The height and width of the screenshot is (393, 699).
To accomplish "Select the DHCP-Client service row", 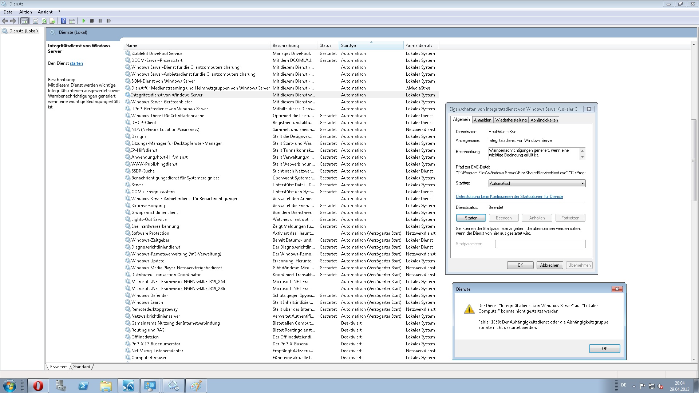I will point(281,123).
